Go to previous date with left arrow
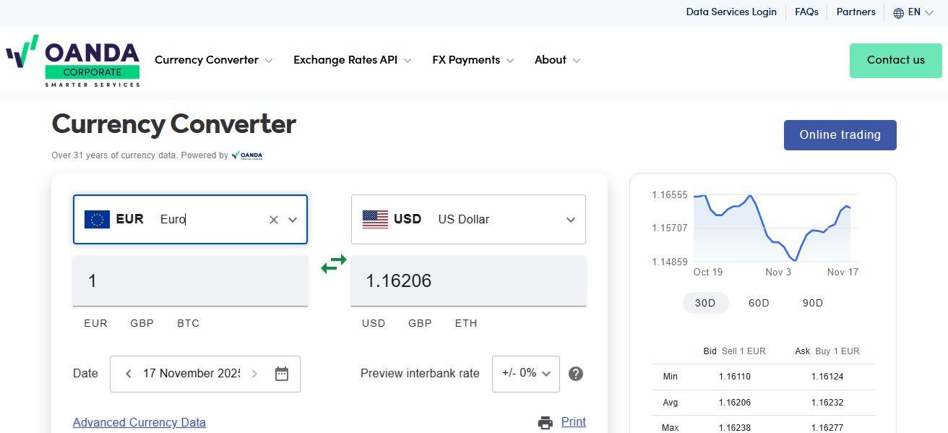 [x=129, y=374]
